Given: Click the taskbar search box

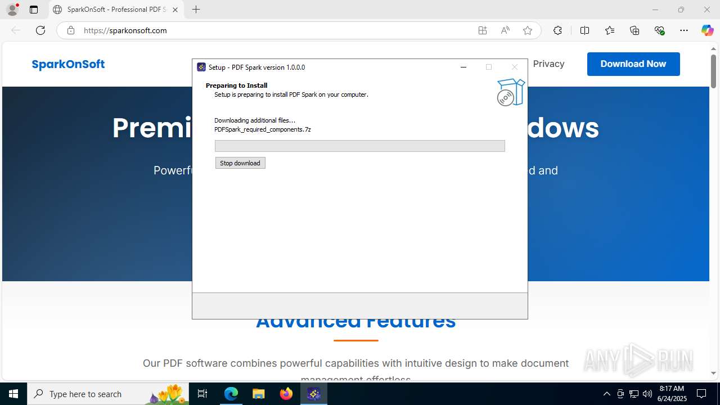Looking at the screenshot, I should (x=108, y=394).
